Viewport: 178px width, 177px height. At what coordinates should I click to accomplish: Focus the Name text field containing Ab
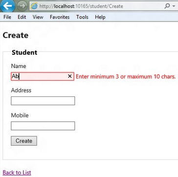(43, 76)
